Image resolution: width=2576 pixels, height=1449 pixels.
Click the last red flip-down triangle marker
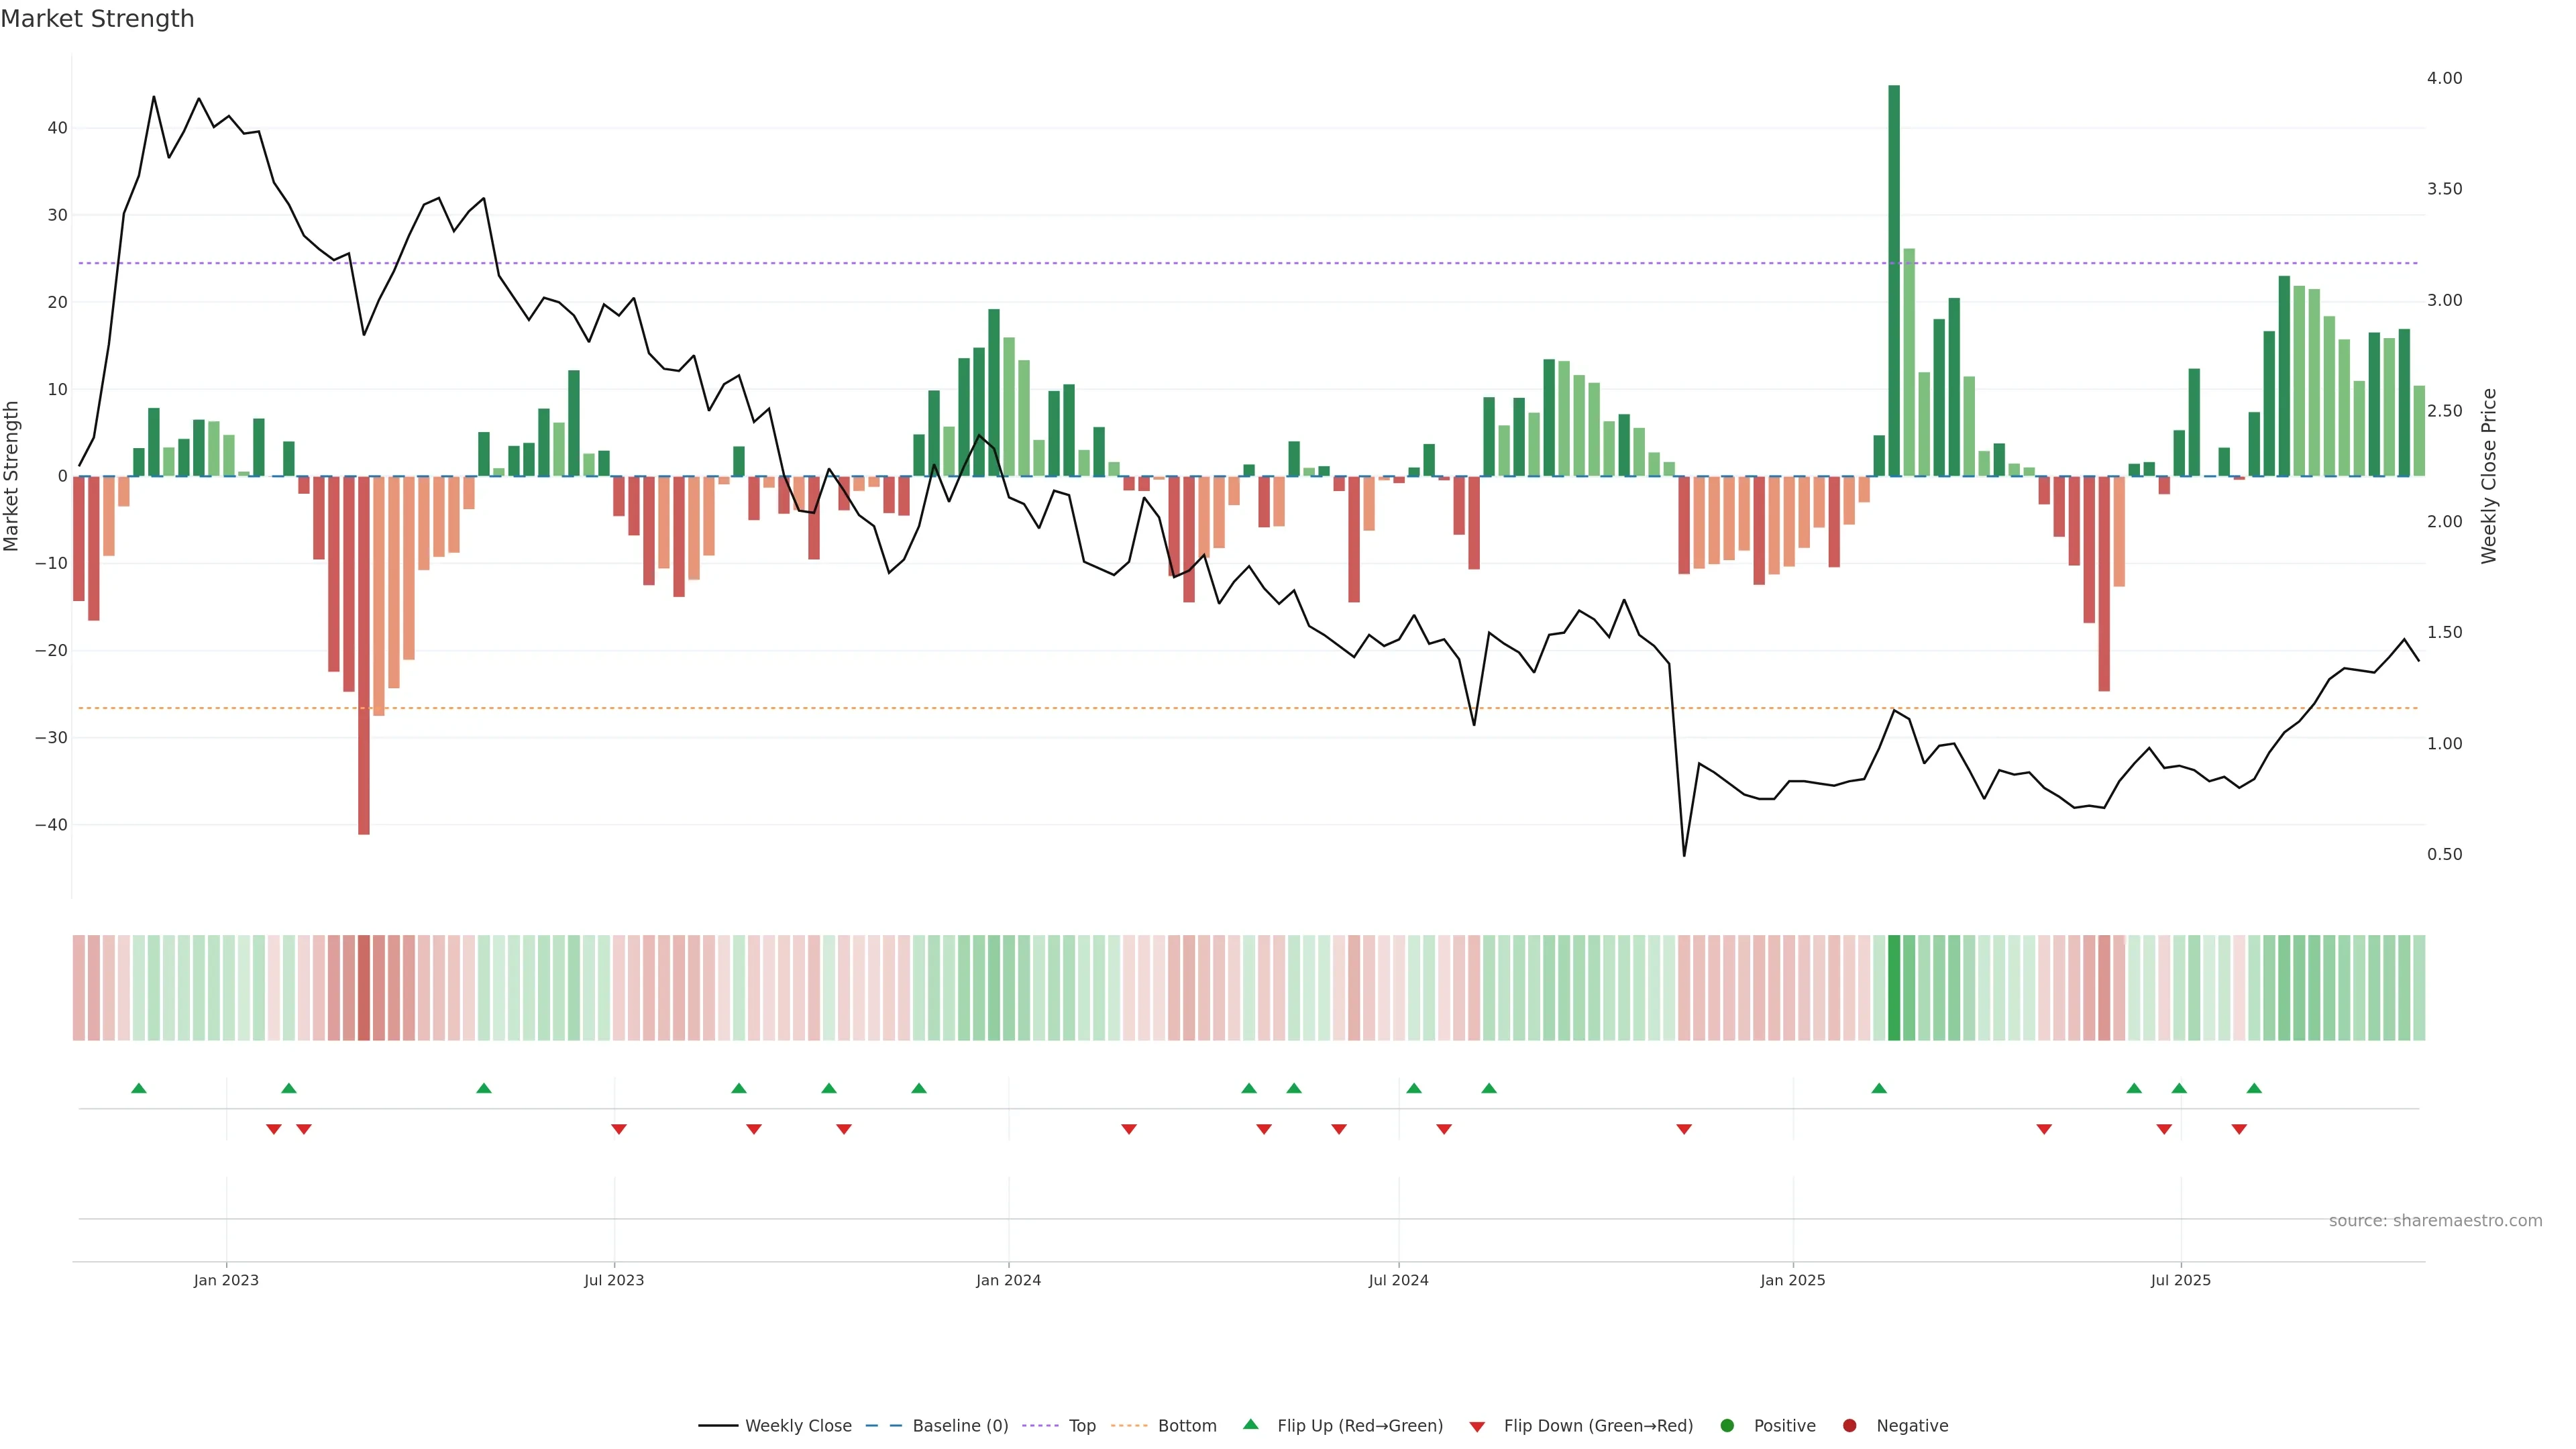pyautogui.click(x=2239, y=1129)
